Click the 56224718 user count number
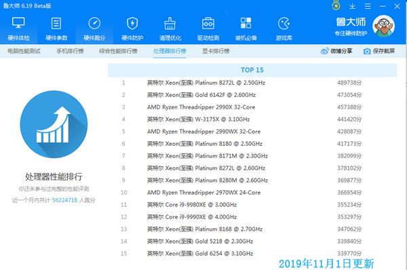 pos(65,200)
